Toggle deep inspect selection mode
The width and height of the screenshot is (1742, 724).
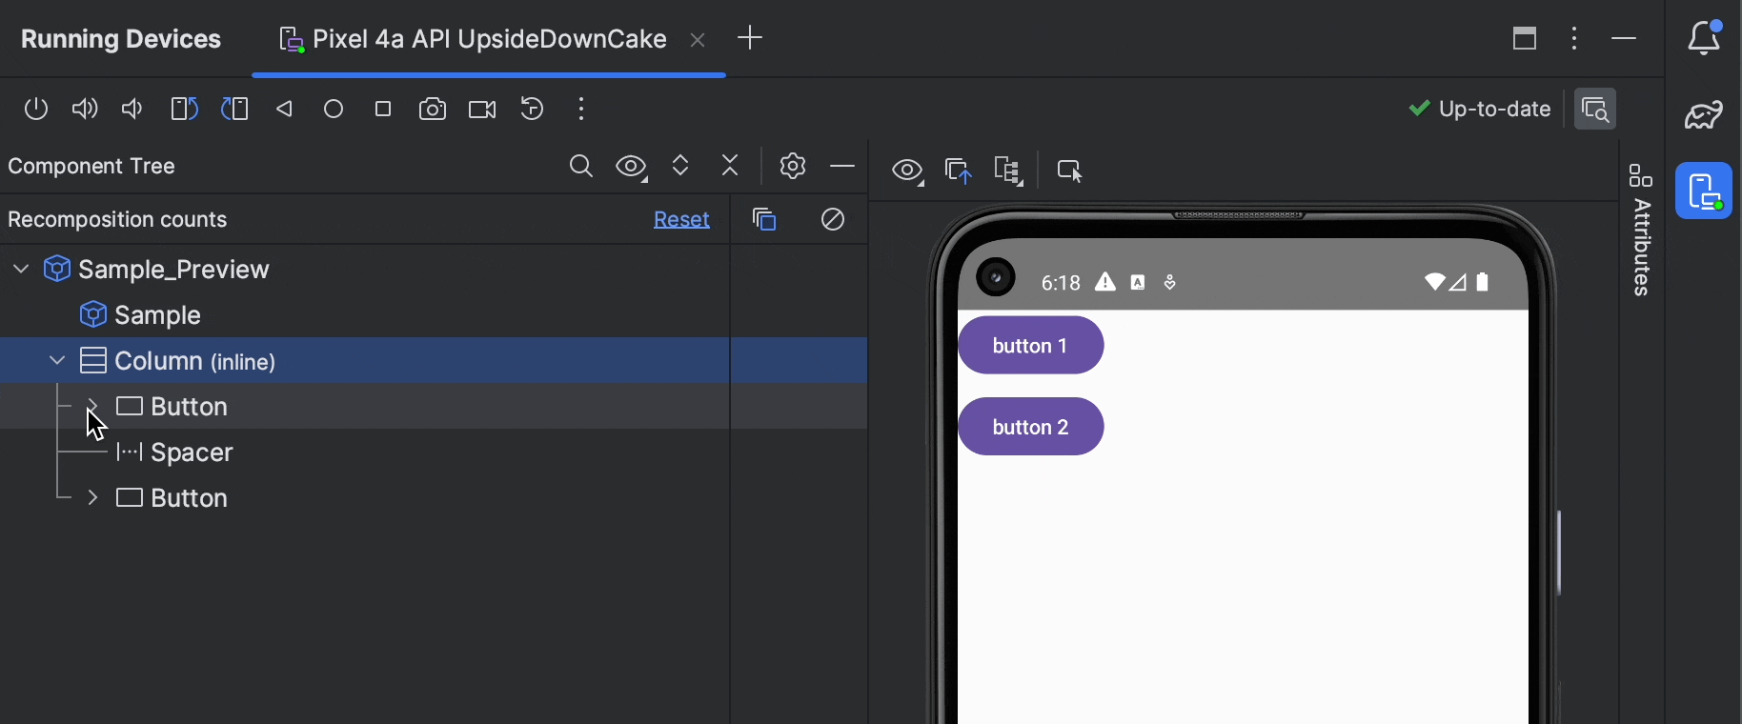(x=1070, y=171)
